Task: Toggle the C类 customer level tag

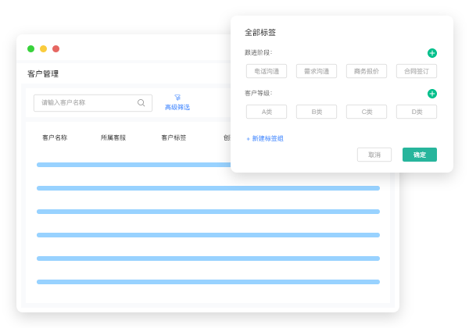Action: click(x=367, y=112)
